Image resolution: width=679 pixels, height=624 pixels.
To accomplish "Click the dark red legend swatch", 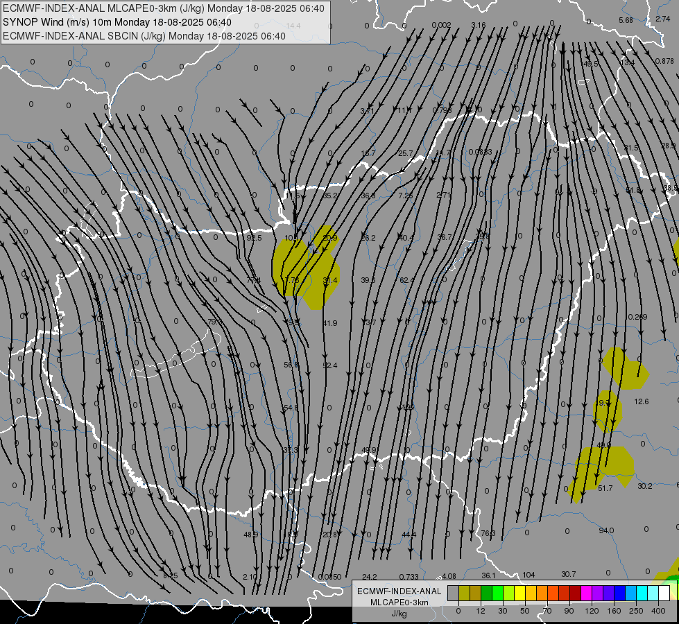I will coord(575,593).
